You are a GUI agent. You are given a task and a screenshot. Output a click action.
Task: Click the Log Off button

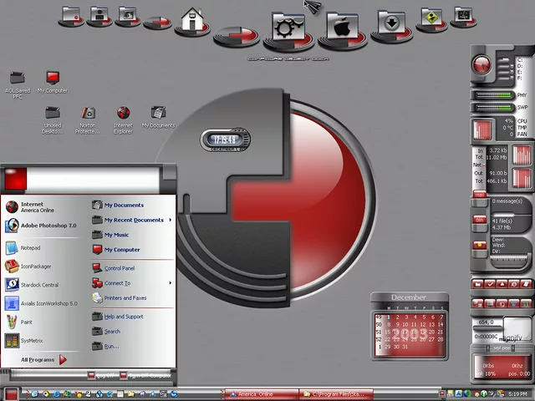(100, 375)
